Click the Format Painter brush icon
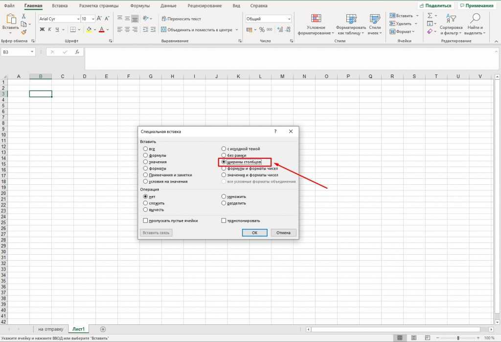This screenshot has width=501, height=342. click(x=23, y=32)
